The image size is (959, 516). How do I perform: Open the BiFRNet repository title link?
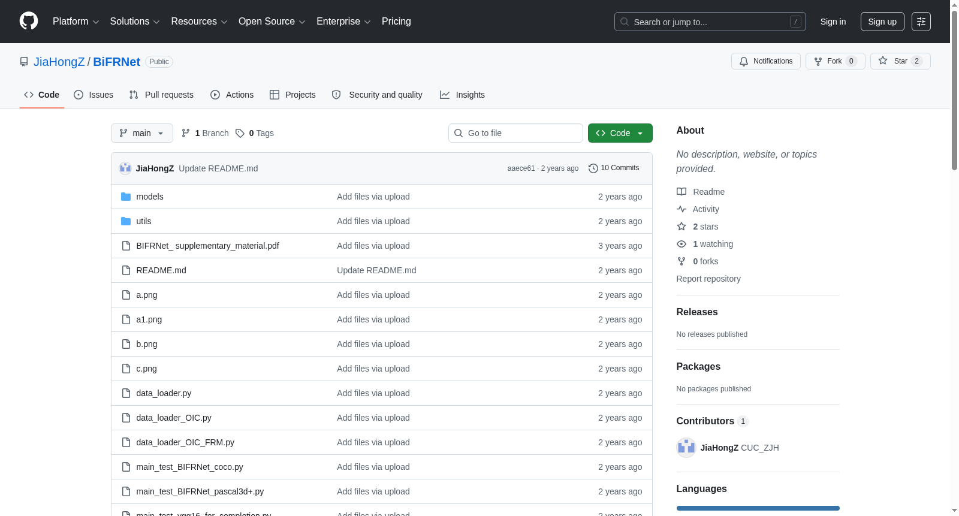pos(117,62)
